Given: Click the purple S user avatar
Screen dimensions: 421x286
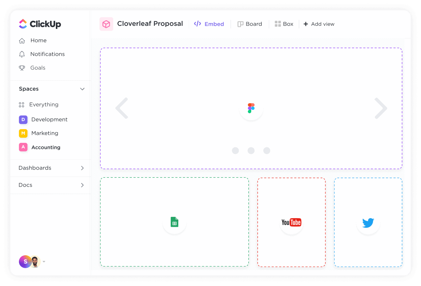Looking at the screenshot, I should click(x=25, y=262).
